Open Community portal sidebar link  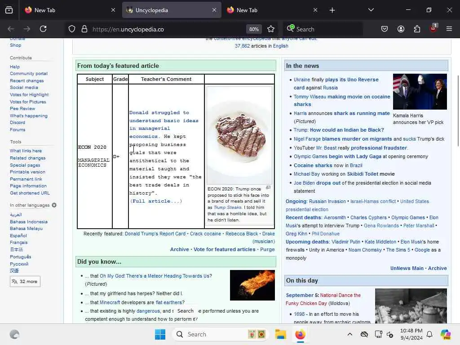pos(28,74)
